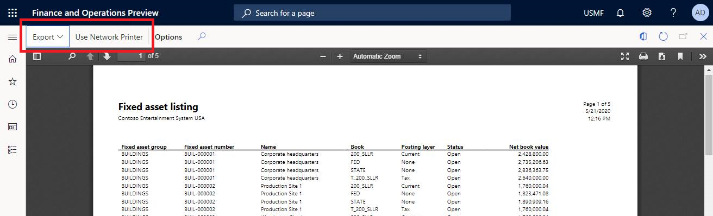
Task: Download the PDF document
Action: coord(662,56)
